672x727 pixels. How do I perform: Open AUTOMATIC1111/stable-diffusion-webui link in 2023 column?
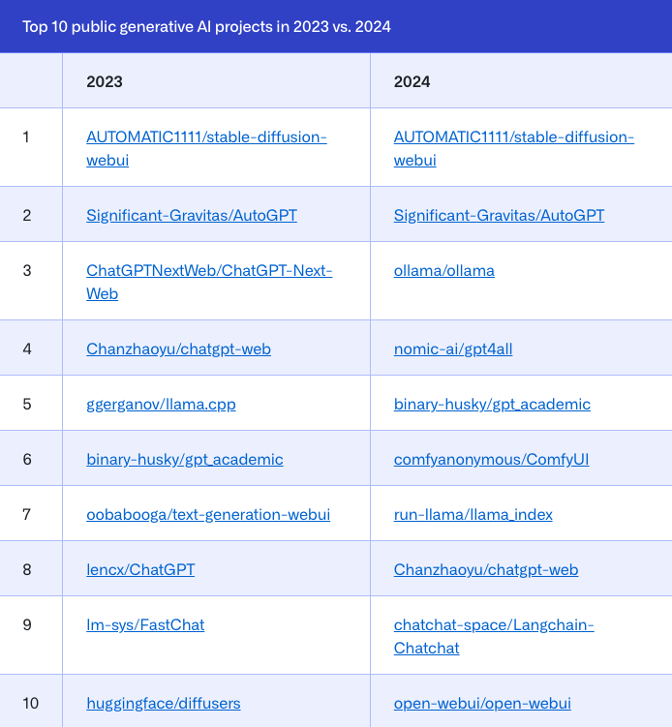[x=206, y=137]
